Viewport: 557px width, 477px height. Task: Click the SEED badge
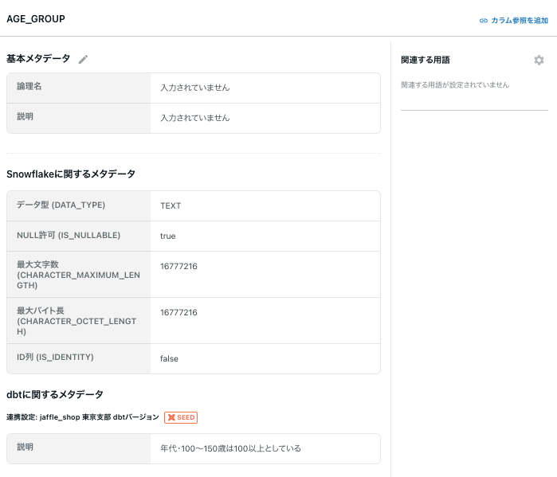(181, 417)
